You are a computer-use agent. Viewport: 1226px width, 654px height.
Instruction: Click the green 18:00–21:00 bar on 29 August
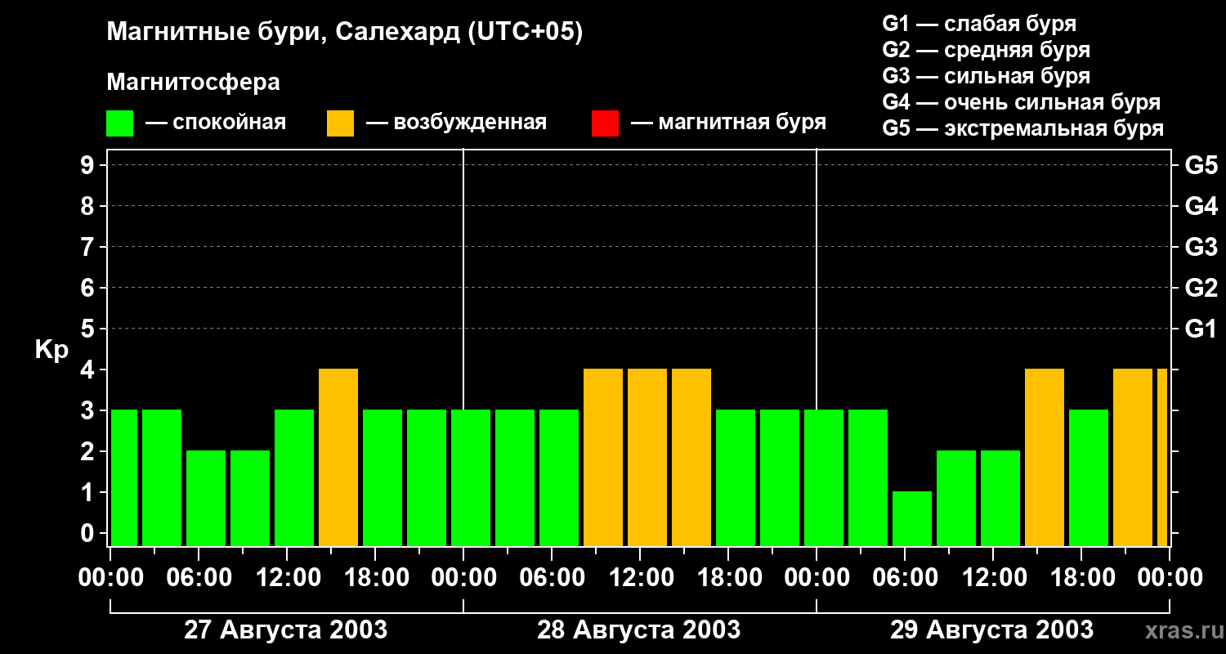[x=1089, y=478]
